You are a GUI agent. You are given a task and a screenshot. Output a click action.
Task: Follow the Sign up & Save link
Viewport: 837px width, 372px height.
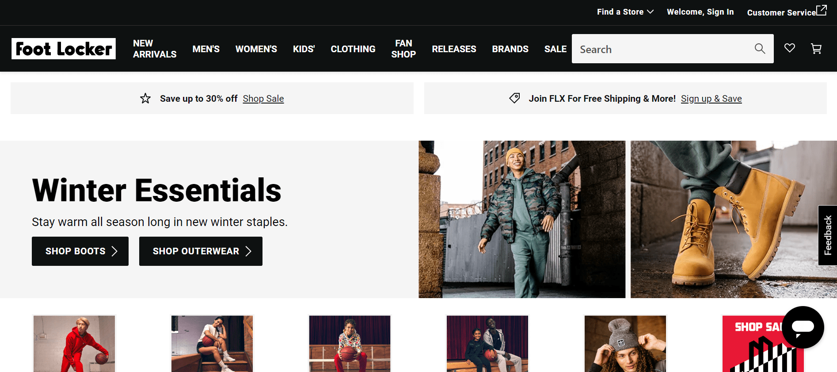[711, 99]
